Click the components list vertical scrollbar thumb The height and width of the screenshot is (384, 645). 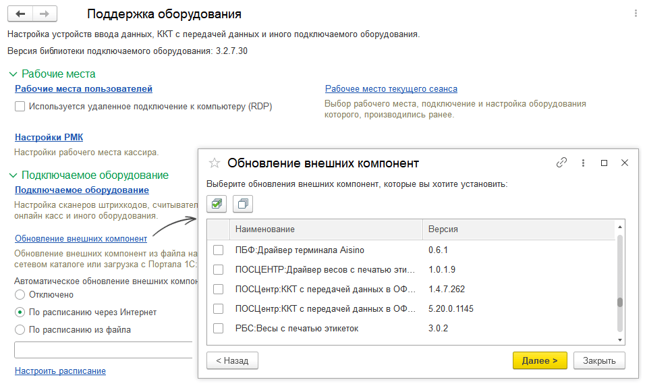pyautogui.click(x=619, y=303)
